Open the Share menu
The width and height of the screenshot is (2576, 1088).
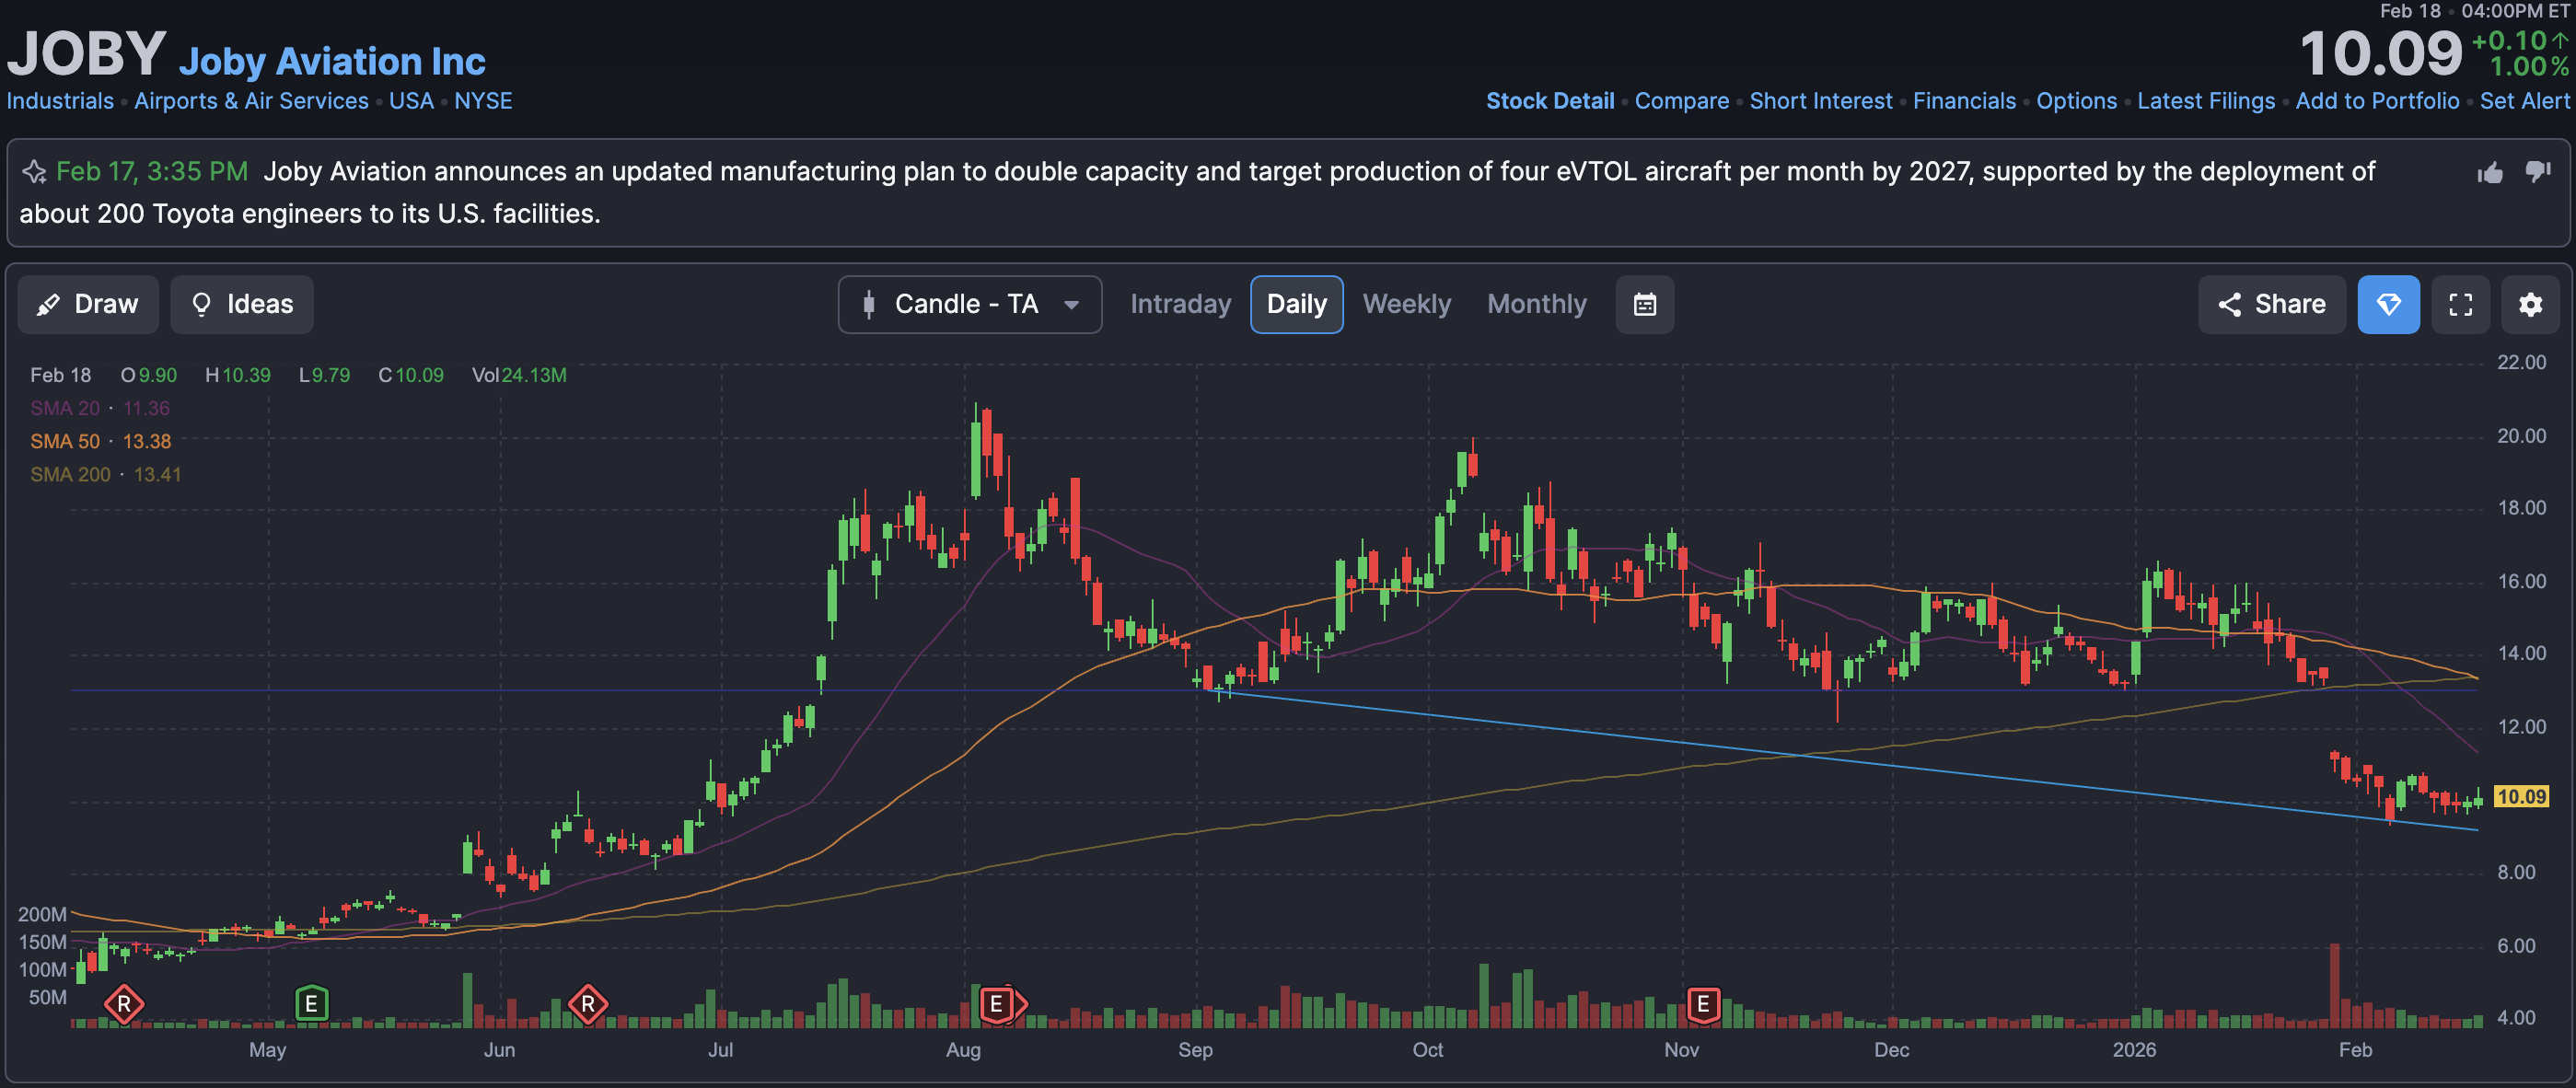point(2271,304)
